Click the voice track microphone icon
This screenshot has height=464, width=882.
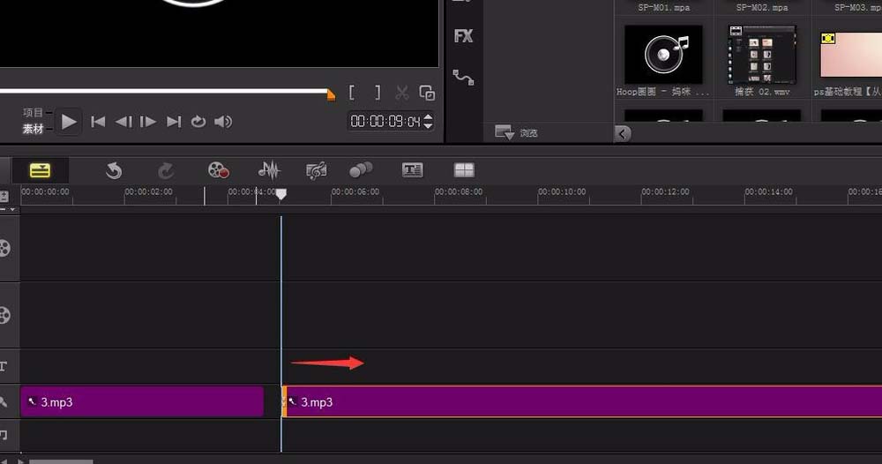[4, 401]
